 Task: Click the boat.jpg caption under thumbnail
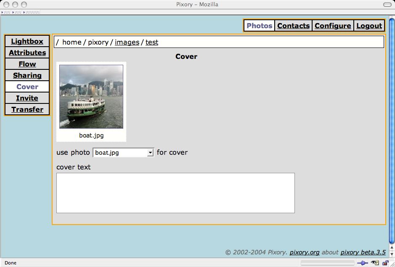(91, 135)
